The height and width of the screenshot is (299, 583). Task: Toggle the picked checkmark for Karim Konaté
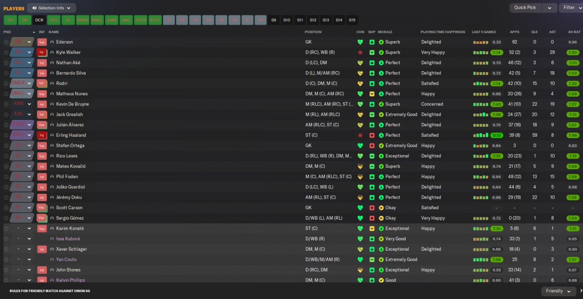(6, 228)
